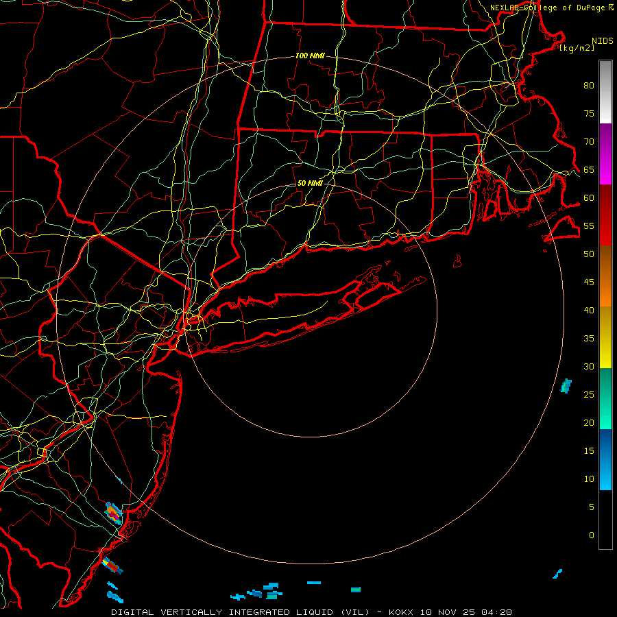Image resolution: width=617 pixels, height=617 pixels.
Task: Click the orange-magenta storm cell inland of the New Jersey coast
Action: tap(114, 513)
